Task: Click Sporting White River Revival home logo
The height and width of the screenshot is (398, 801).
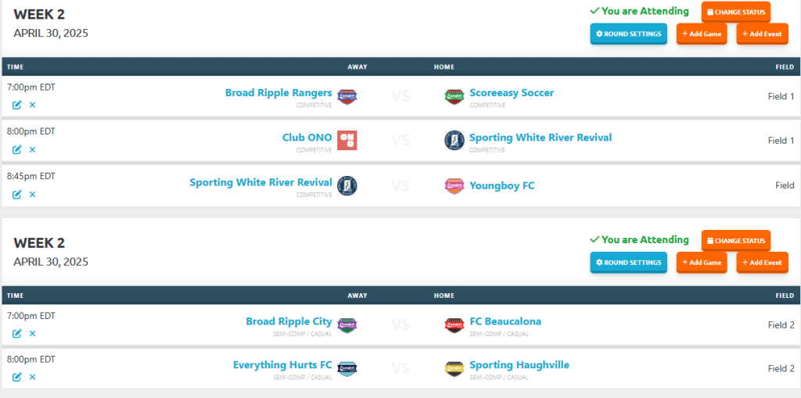Action: [x=454, y=141]
